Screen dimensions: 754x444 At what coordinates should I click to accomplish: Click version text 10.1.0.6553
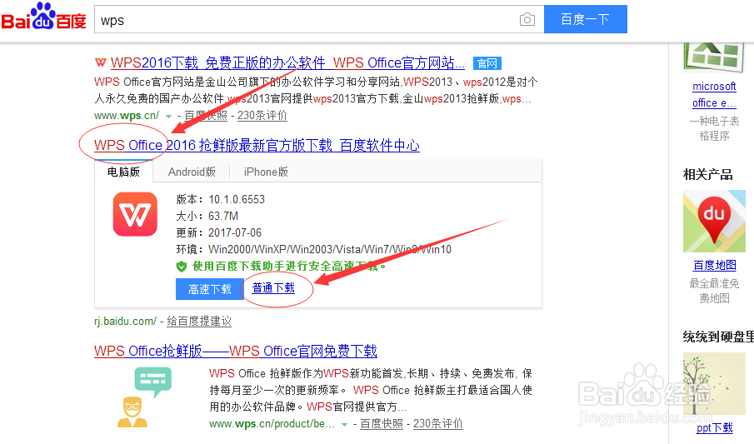point(237,199)
